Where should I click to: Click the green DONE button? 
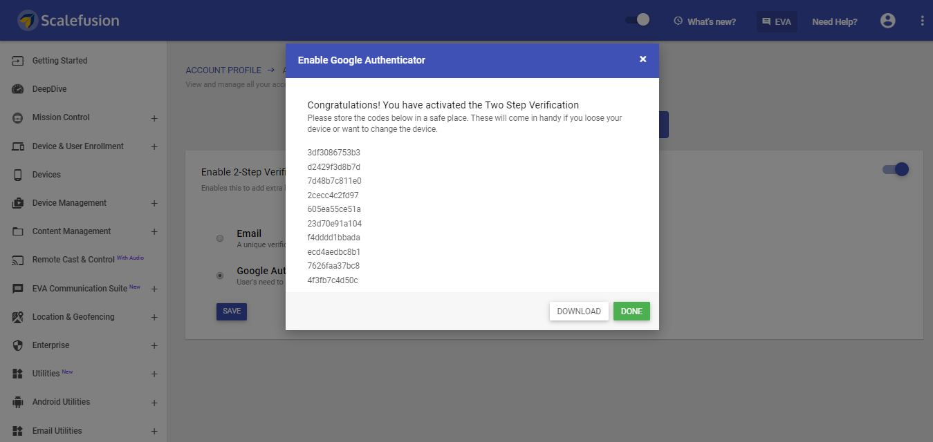631,311
